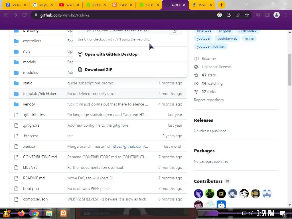Click the Open with GitHub Desktop icon
This screenshot has width=292, height=219.
(x=80, y=54)
